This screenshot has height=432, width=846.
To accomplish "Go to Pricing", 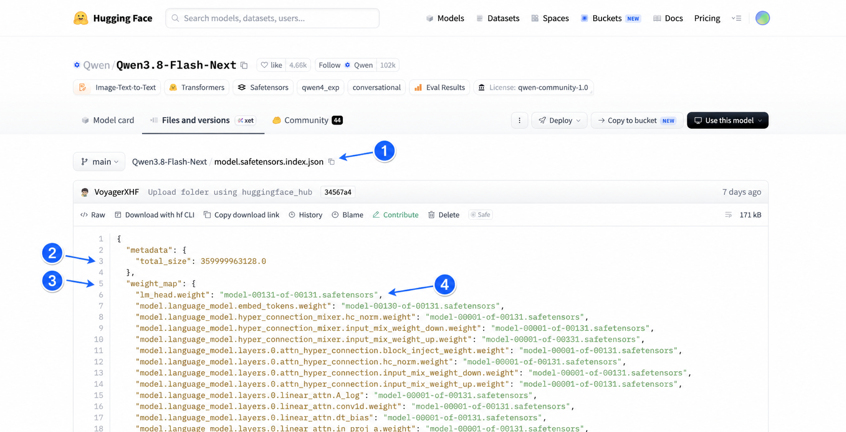I will coord(707,18).
